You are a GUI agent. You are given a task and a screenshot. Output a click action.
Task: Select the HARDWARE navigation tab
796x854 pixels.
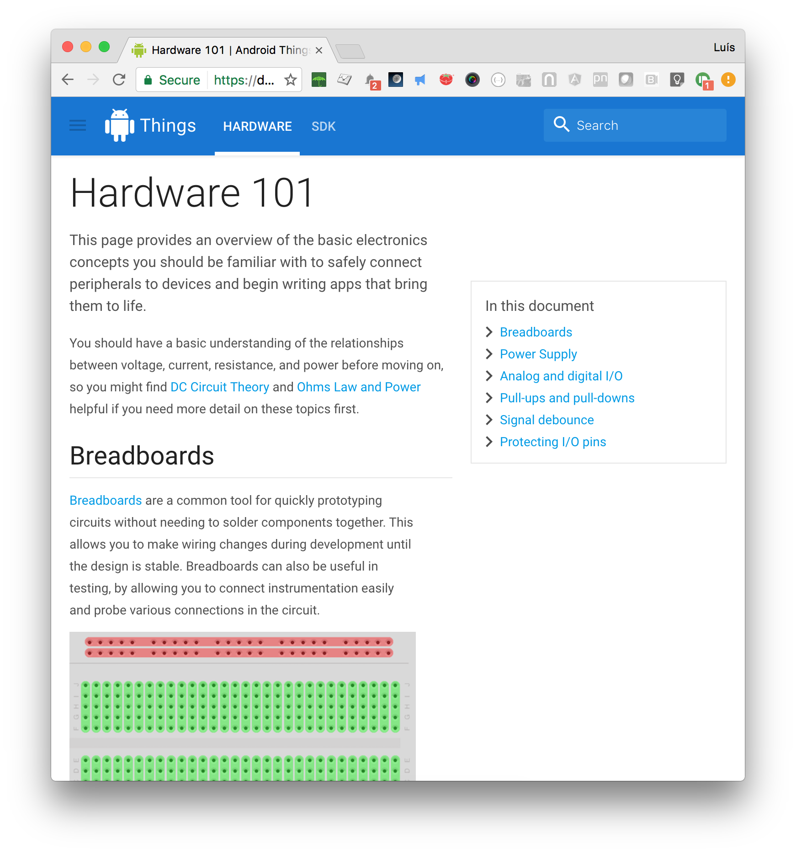click(x=257, y=126)
